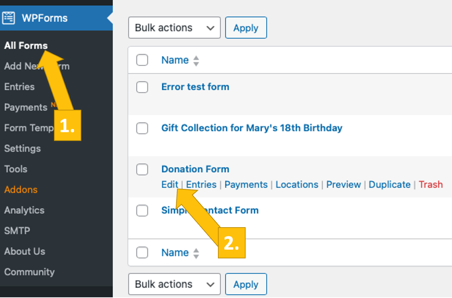Open Gift Collection for Mary's 18th Birthday form
The height and width of the screenshot is (298, 452).
coord(252,128)
